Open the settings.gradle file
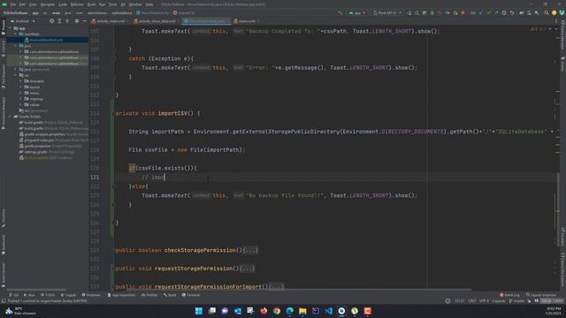The height and width of the screenshot is (318, 566). (36, 152)
